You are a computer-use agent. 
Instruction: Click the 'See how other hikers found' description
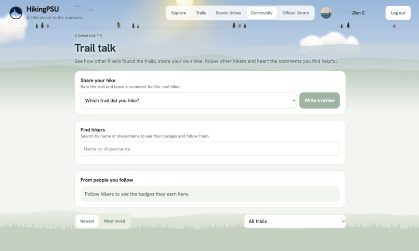point(206,61)
